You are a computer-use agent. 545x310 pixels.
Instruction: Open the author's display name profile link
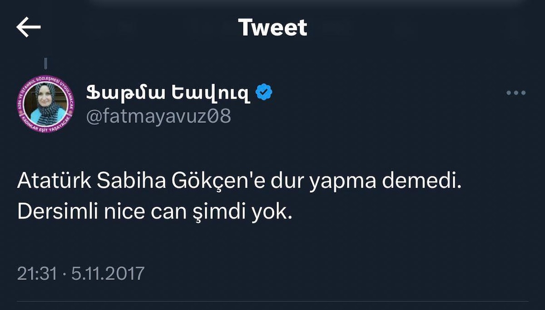167,93
